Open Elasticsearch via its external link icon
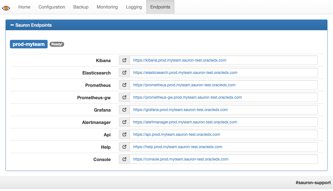This screenshot has height=191, width=333. click(x=124, y=72)
